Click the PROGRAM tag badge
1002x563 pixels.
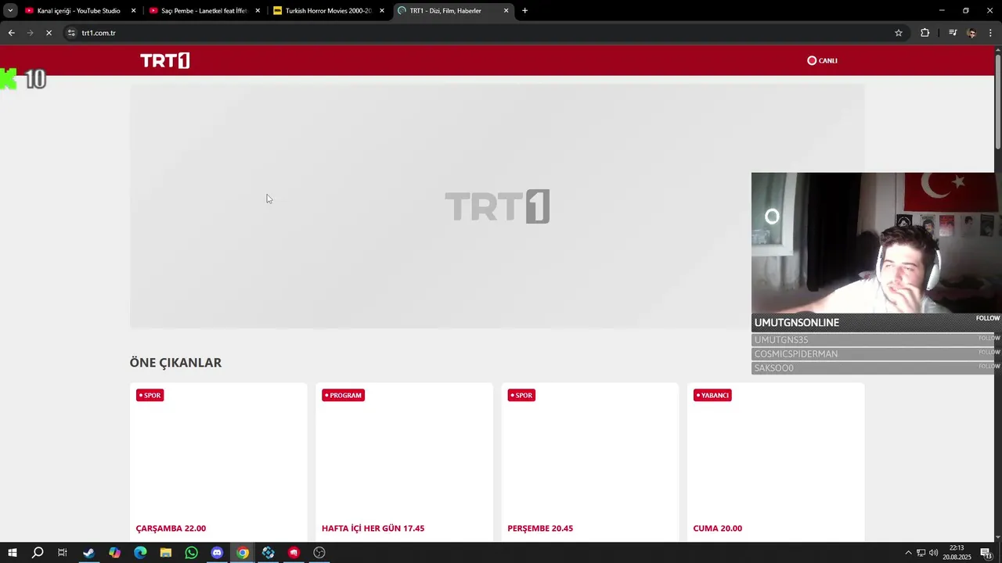point(343,395)
